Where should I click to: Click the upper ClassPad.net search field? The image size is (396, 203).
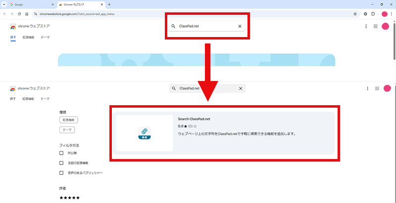[206, 26]
